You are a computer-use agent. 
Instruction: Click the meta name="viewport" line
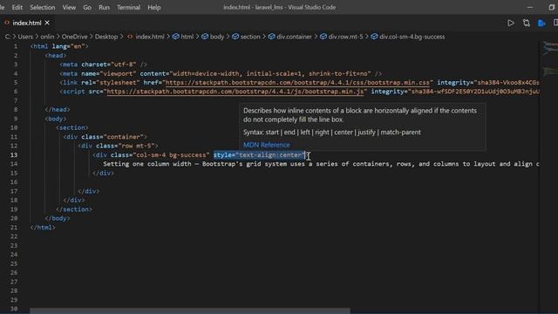tap(221, 73)
